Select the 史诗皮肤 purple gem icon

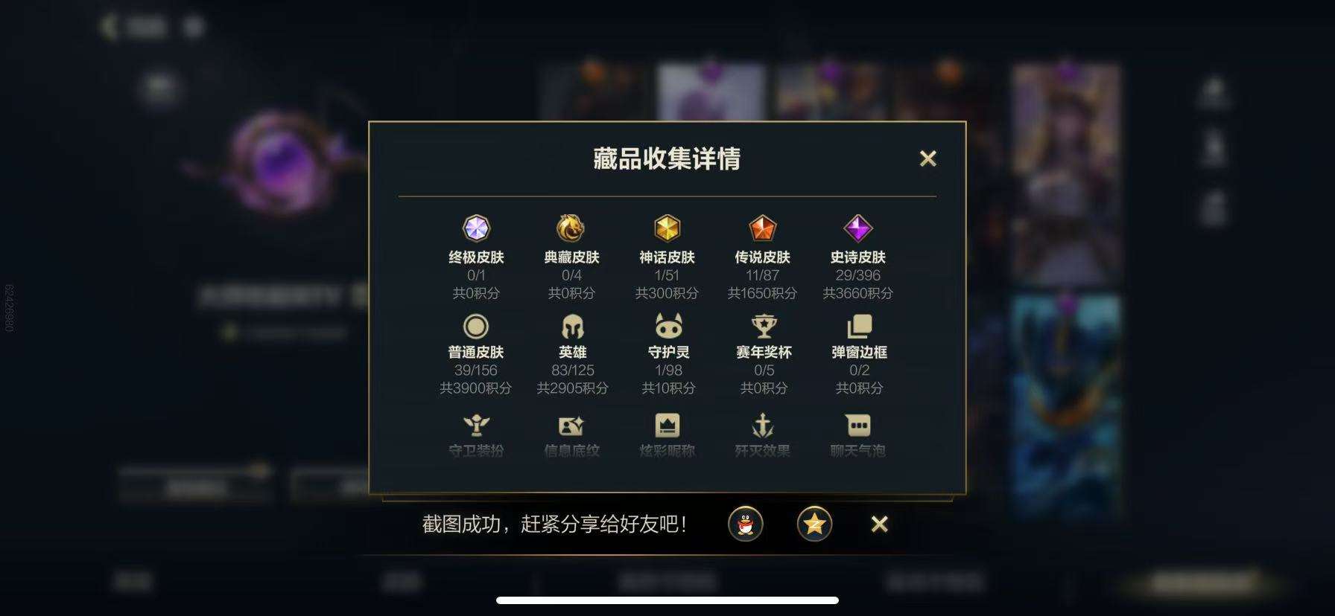point(857,228)
